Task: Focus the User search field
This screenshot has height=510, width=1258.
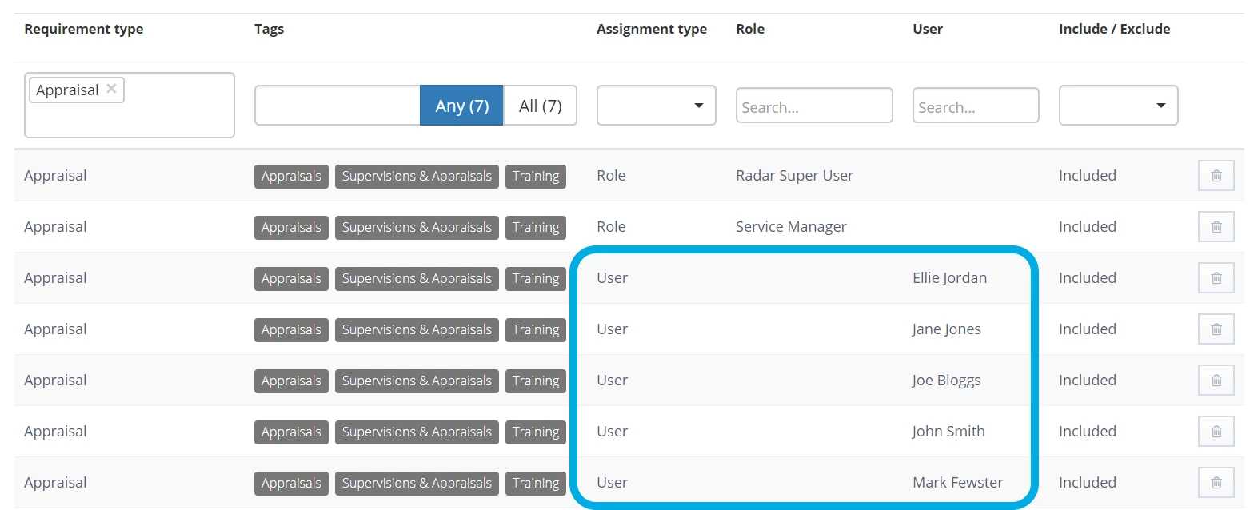Action: (976, 106)
